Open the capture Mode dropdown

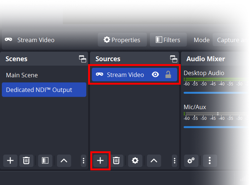click(231, 40)
